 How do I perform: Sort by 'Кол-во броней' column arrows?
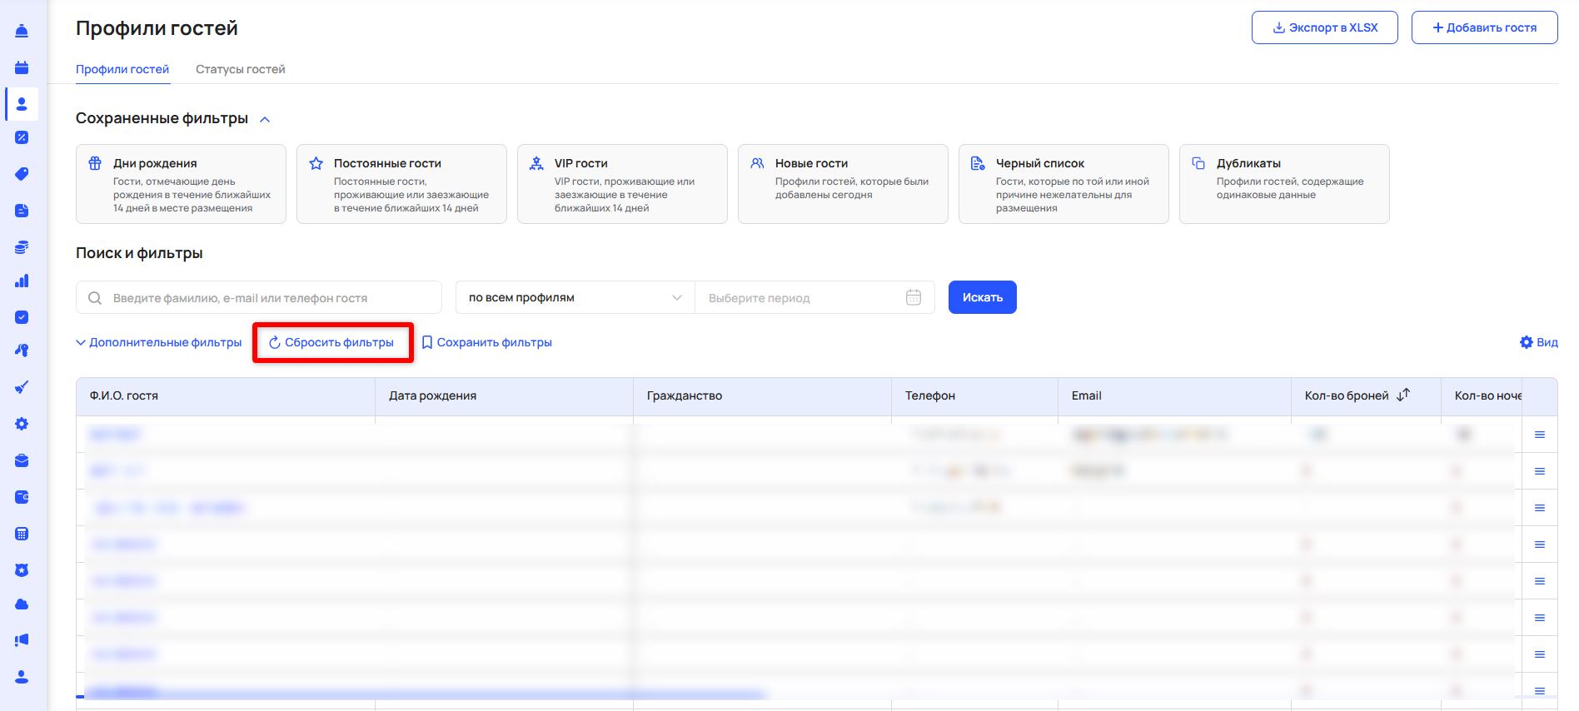click(1403, 395)
